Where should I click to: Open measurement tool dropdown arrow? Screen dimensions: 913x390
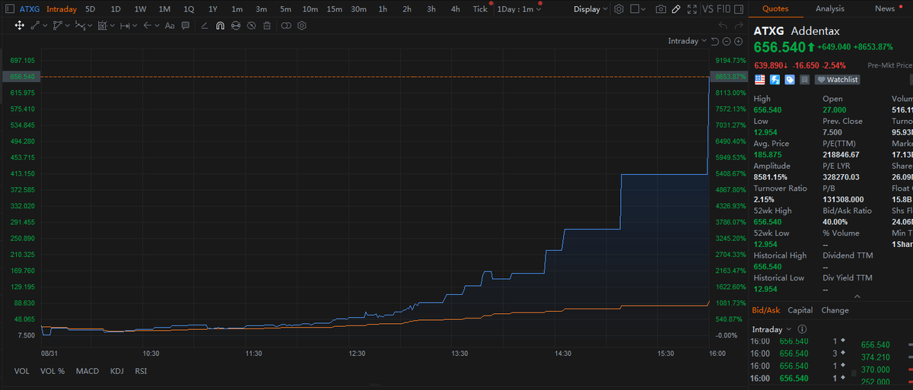112,25
